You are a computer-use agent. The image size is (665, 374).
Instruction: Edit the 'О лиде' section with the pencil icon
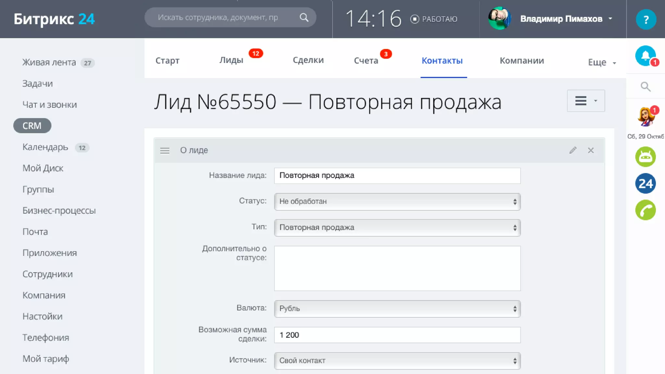573,150
